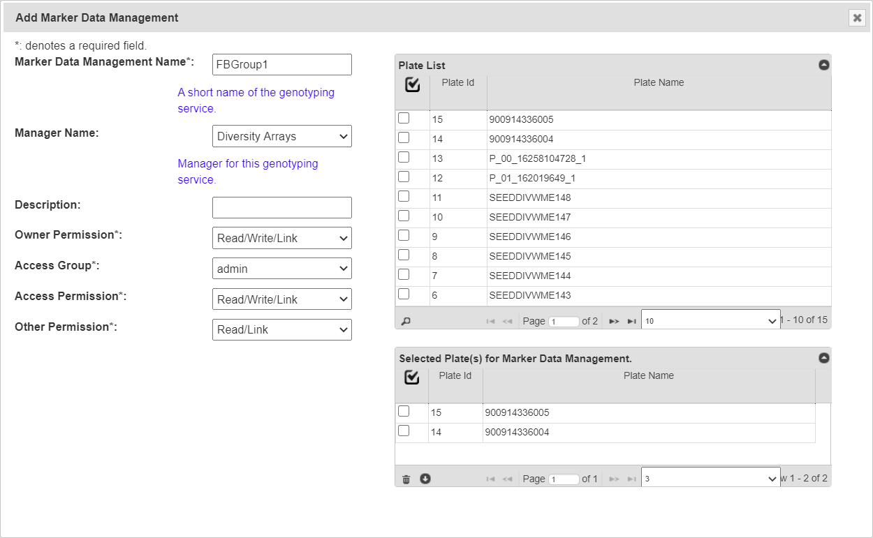Open the Other Permission dropdown
Viewport: 873px width, 538px height.
tap(281, 330)
